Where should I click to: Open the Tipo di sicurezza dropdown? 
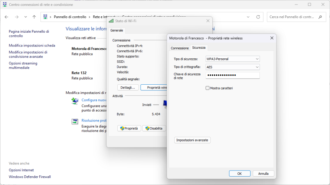point(233,59)
